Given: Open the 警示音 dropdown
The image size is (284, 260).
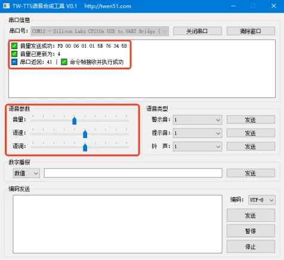Looking at the screenshot, I should pyautogui.click(x=197, y=120).
